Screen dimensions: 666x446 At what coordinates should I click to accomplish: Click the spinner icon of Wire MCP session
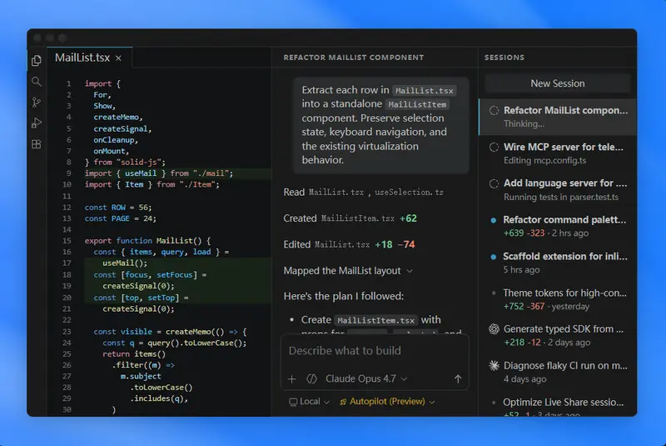[494, 147]
